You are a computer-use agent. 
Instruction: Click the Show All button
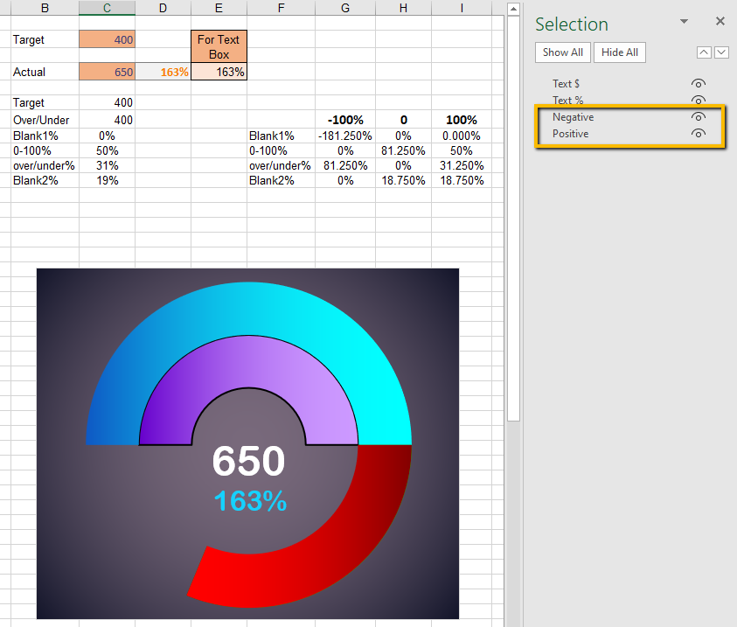(x=563, y=52)
